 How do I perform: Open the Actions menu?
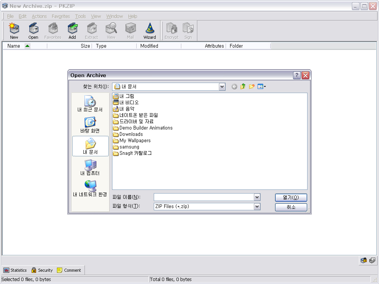(39, 16)
